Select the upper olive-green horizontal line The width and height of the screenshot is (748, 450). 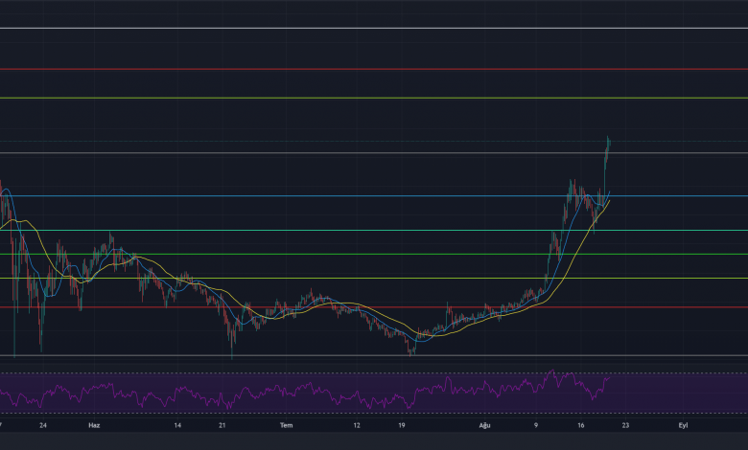pos(374,98)
